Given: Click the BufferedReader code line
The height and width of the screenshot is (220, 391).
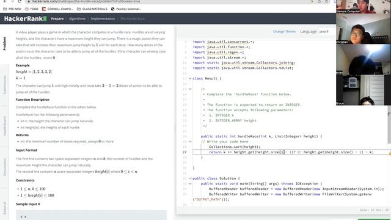Looking at the screenshot, I should click(x=296, y=189).
